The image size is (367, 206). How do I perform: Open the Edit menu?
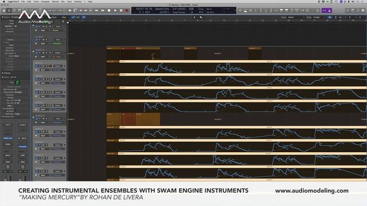click(x=29, y=1)
